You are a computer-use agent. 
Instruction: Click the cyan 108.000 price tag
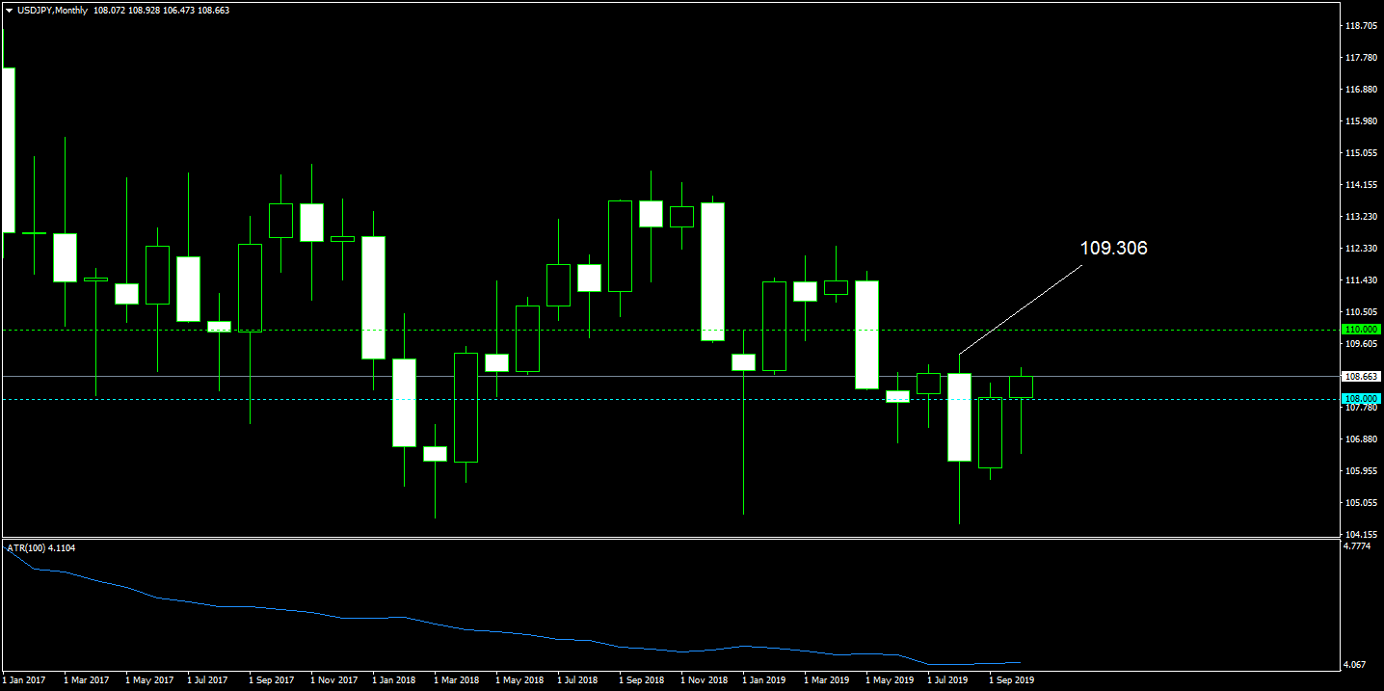1361,398
